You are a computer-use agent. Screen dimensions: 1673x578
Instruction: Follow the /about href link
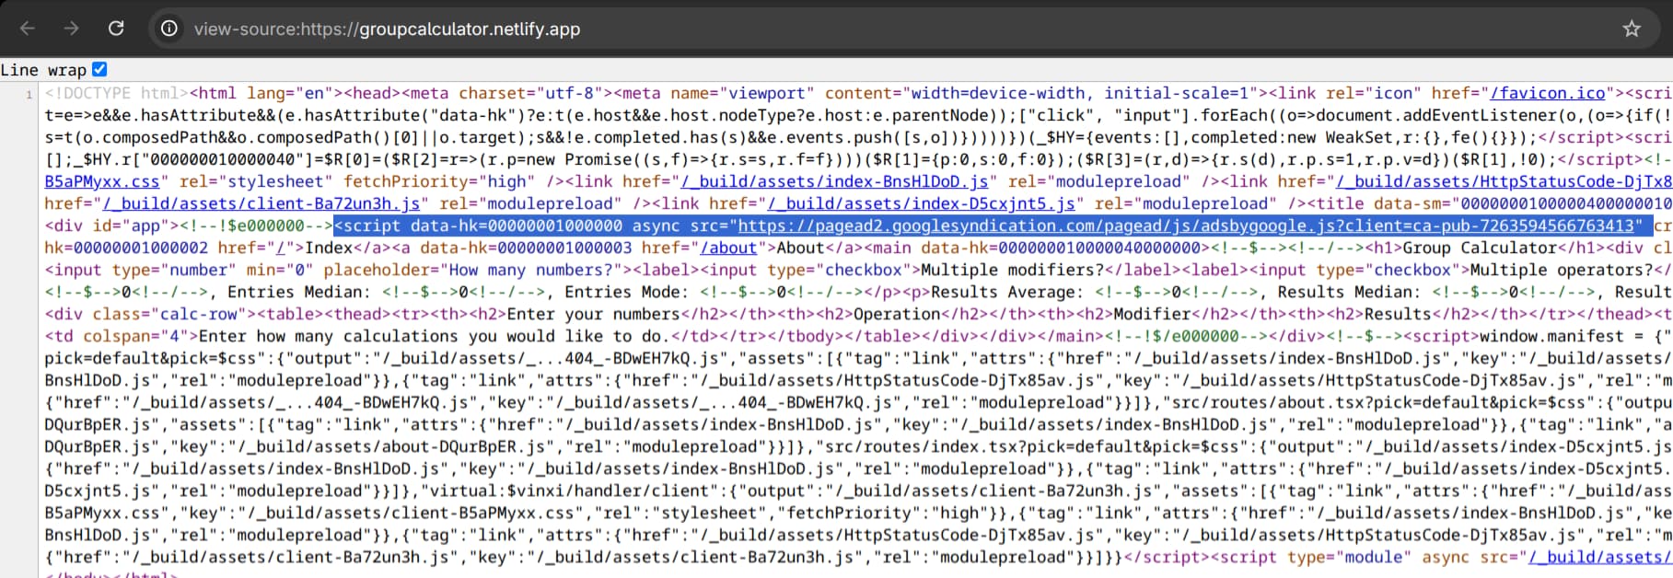point(728,248)
